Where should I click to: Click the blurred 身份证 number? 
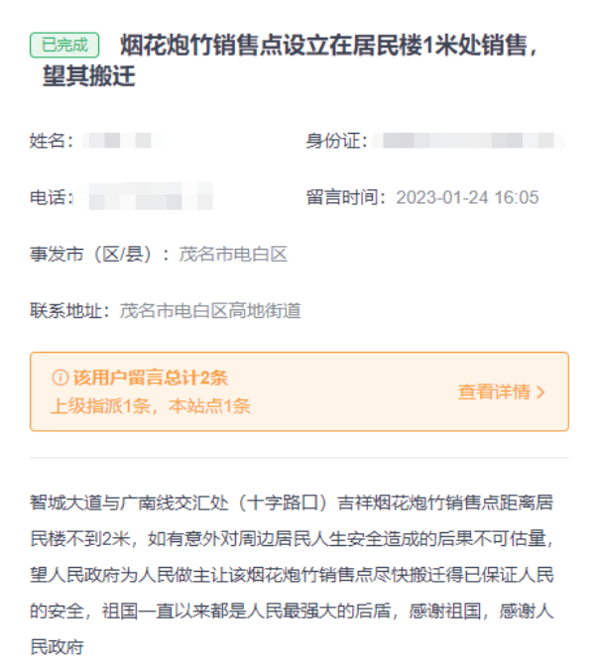tap(469, 141)
